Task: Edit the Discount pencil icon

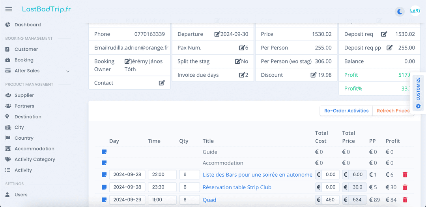Action: (x=314, y=75)
